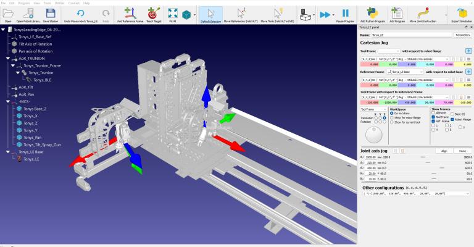Open the Program menu

click(23, 3)
